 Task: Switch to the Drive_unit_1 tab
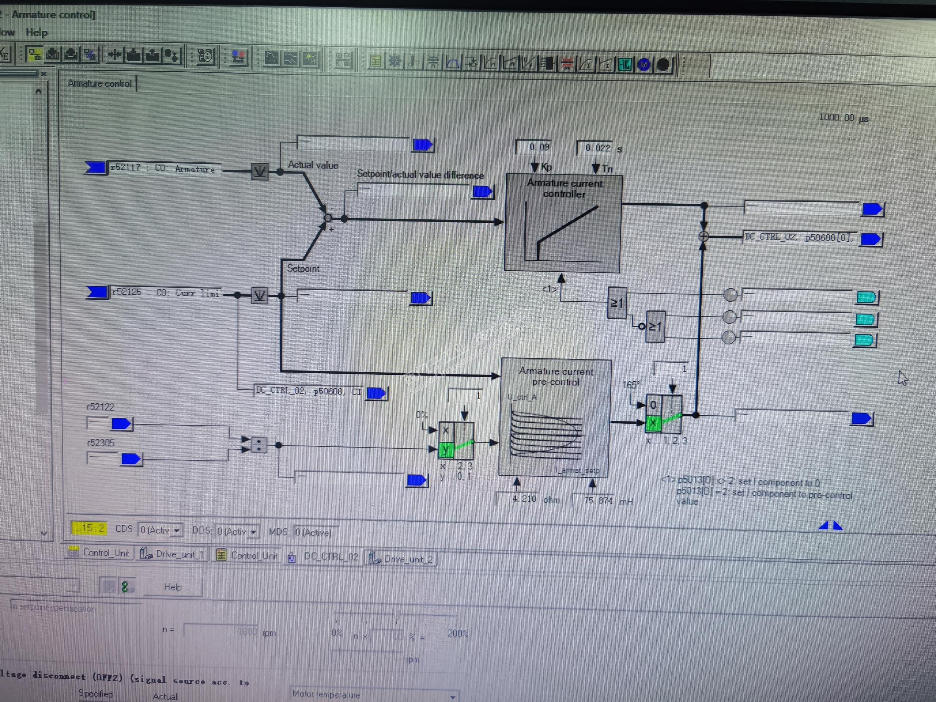173,554
